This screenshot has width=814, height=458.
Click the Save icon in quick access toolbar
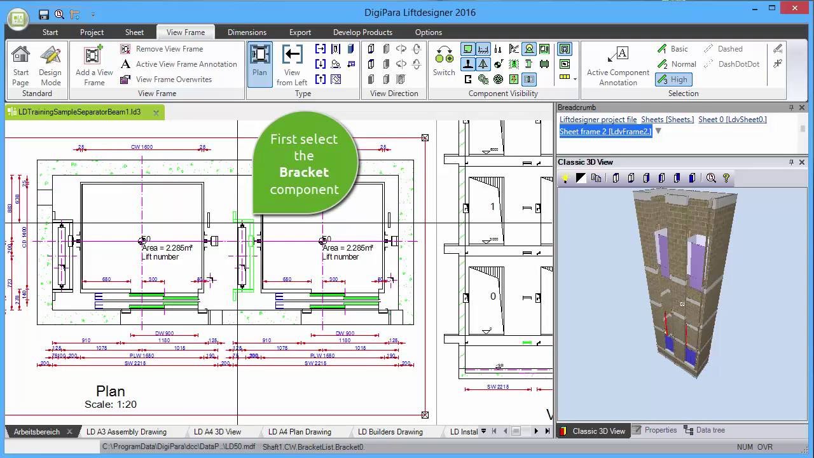pyautogui.click(x=44, y=14)
